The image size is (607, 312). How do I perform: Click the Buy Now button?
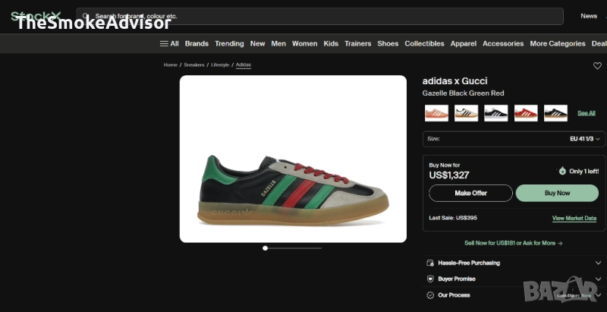557,193
